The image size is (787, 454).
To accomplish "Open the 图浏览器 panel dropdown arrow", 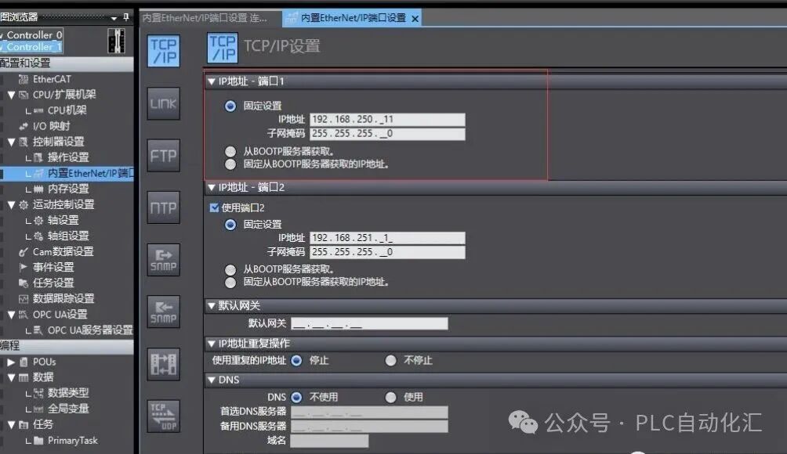I will [114, 18].
